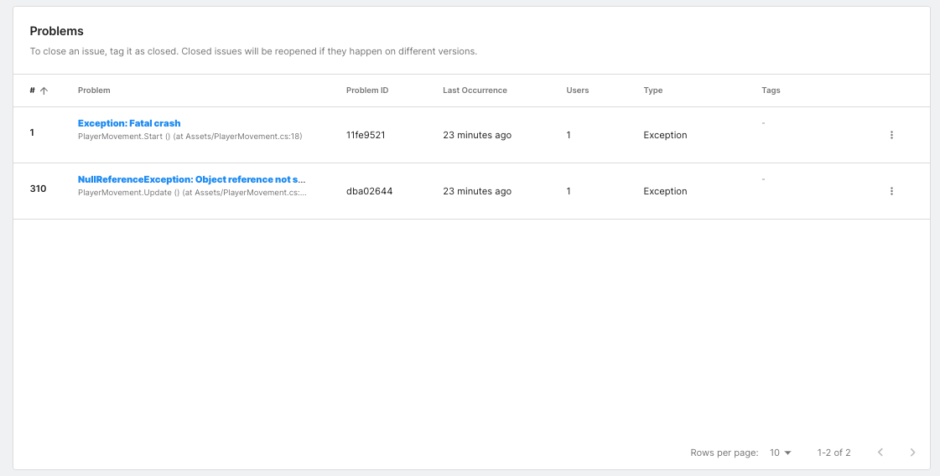Click the Problem column header

[94, 91]
